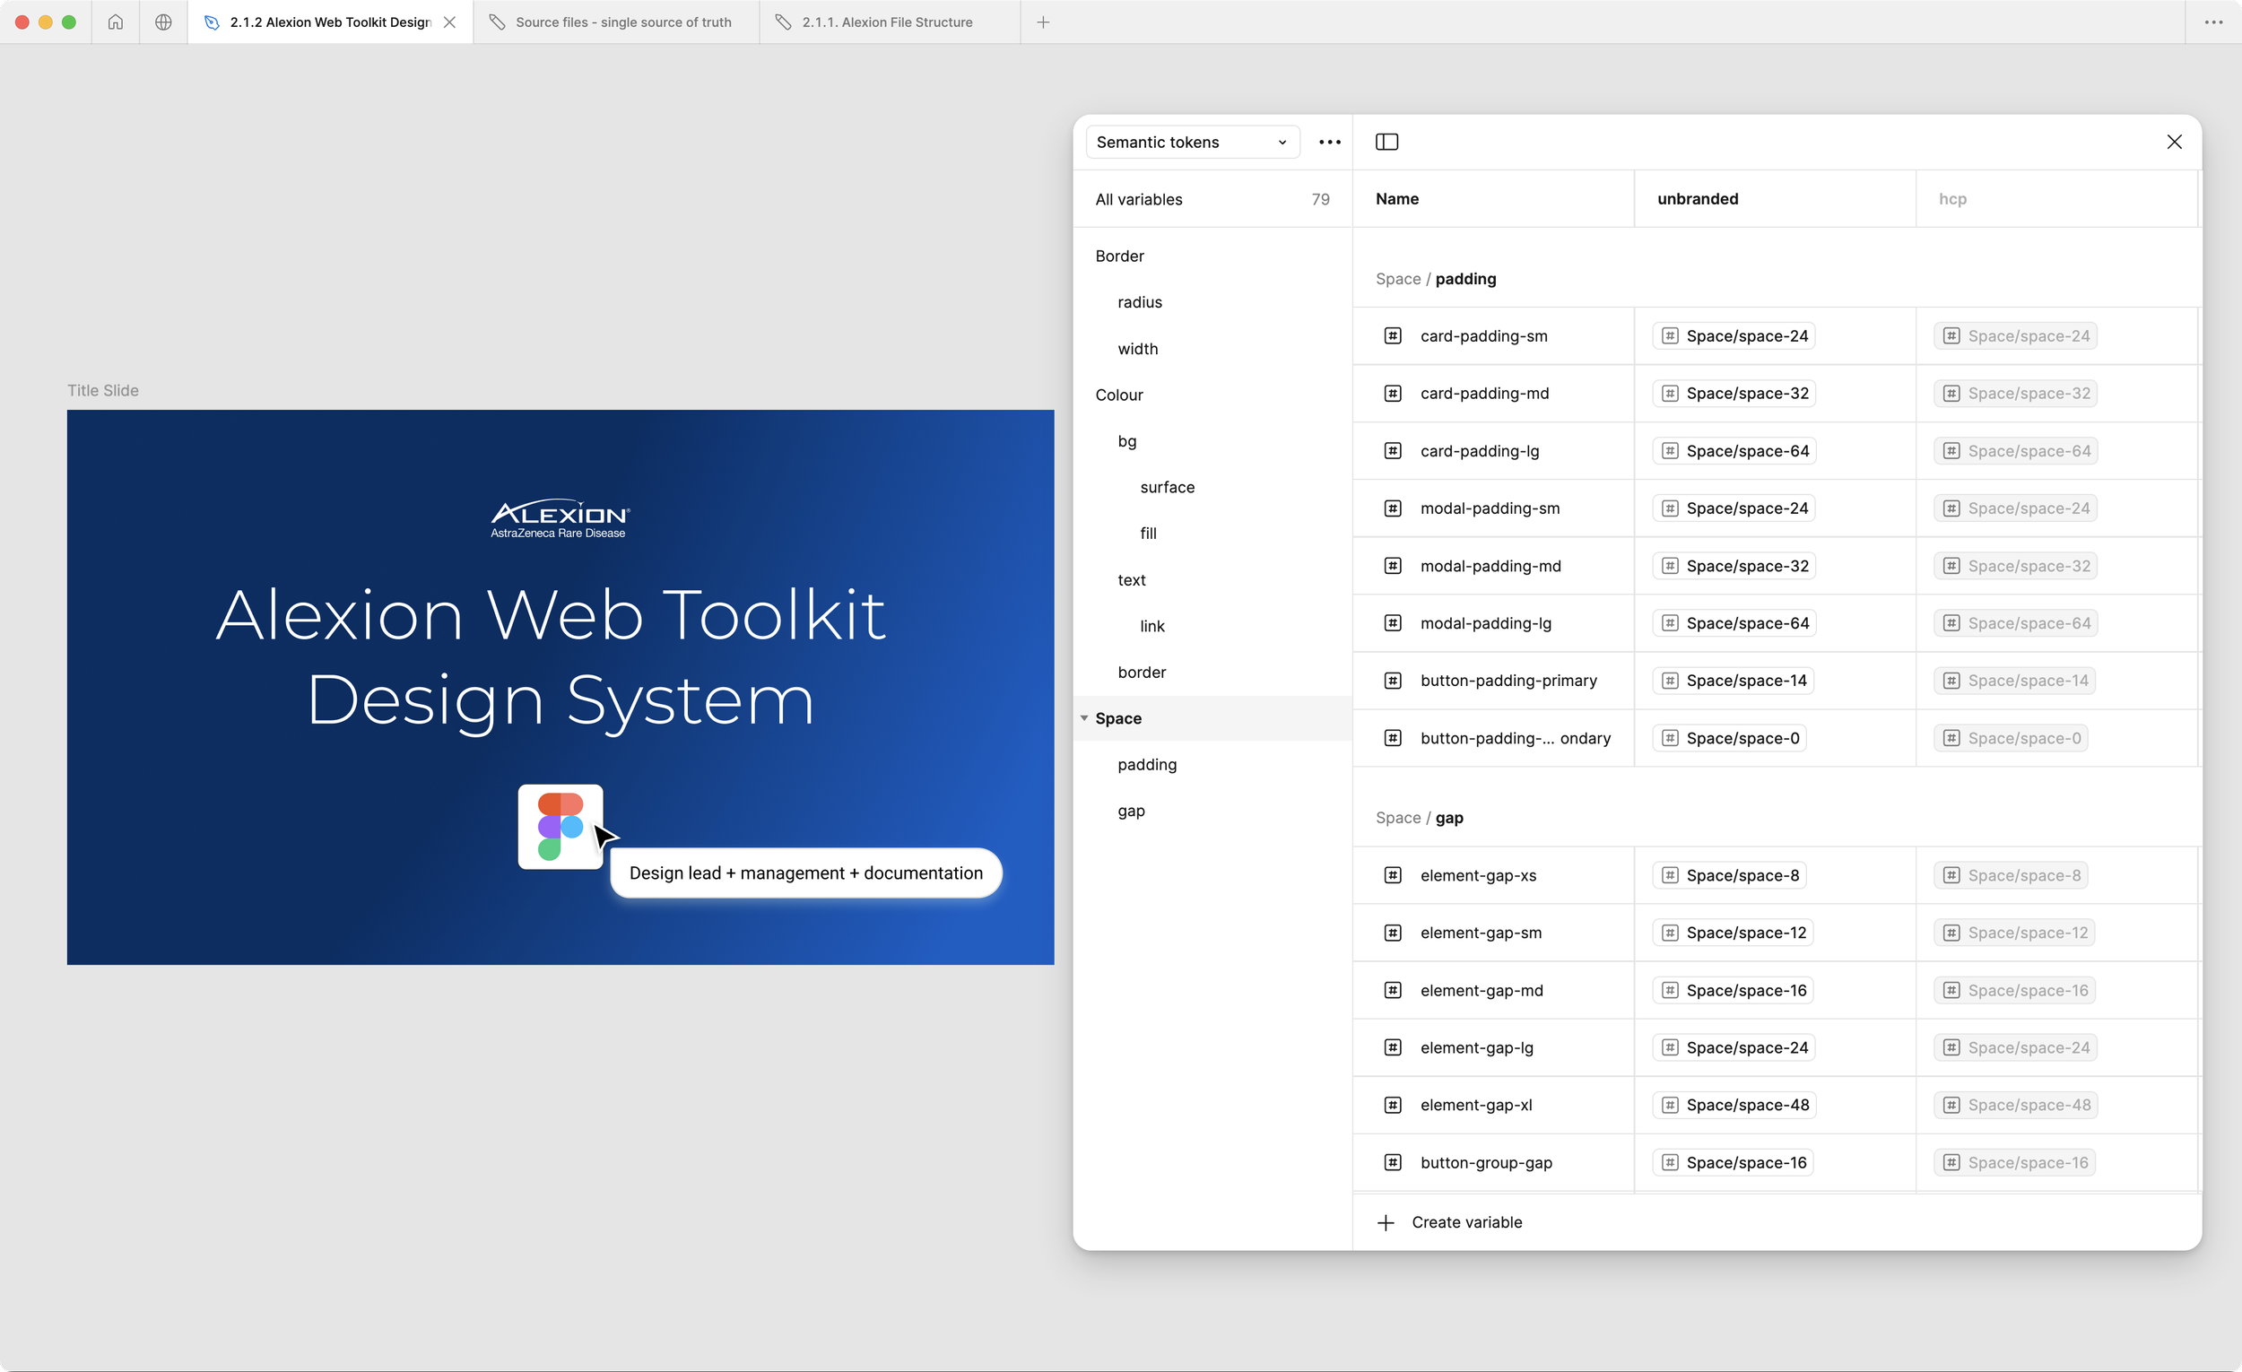Click number type icon for button-group-gap

point(1392,1163)
